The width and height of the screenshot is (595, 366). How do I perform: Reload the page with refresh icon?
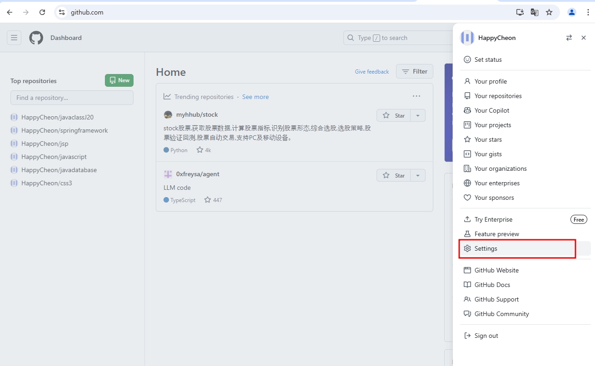pyautogui.click(x=42, y=12)
